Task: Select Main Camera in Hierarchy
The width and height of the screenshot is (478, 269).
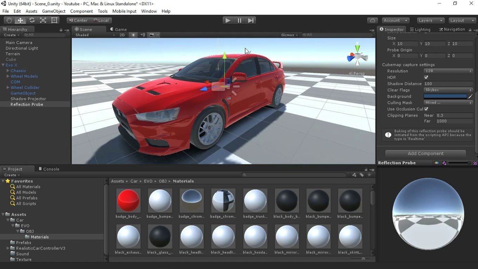Action: (x=19, y=43)
